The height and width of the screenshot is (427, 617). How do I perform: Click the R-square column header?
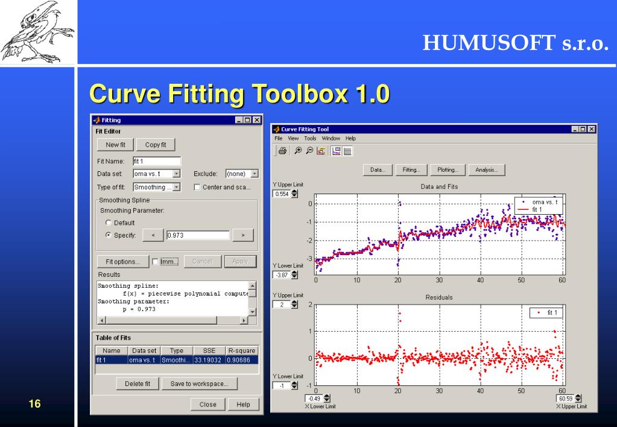242,350
